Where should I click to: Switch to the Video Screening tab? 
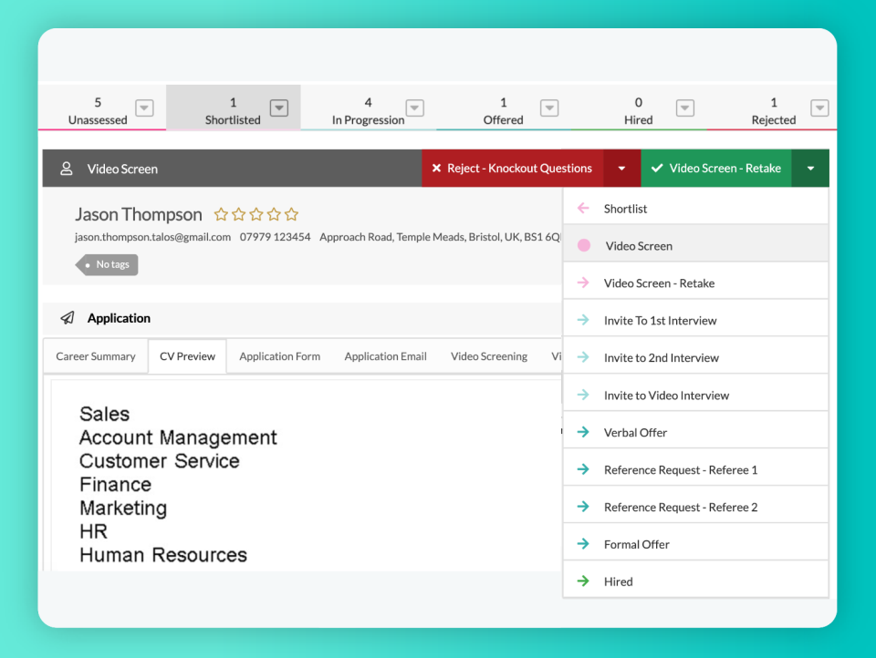tap(489, 356)
